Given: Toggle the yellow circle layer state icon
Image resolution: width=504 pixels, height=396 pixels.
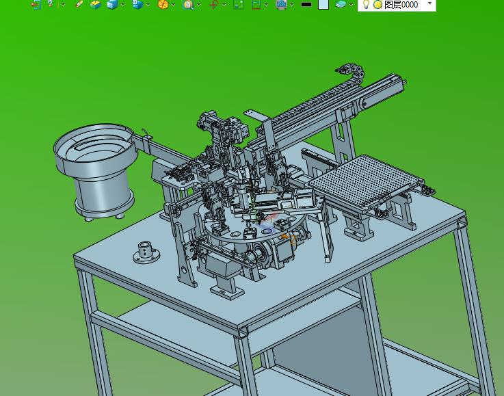Looking at the screenshot, I should click(x=378, y=5).
